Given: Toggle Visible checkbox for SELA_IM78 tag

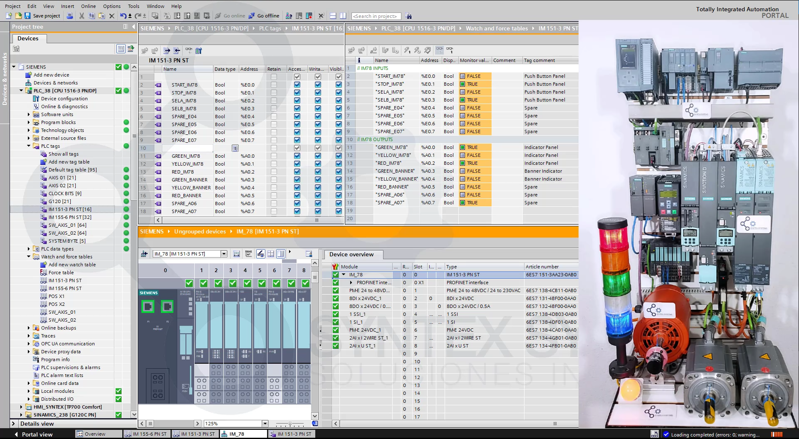Looking at the screenshot, I should 339,100.
